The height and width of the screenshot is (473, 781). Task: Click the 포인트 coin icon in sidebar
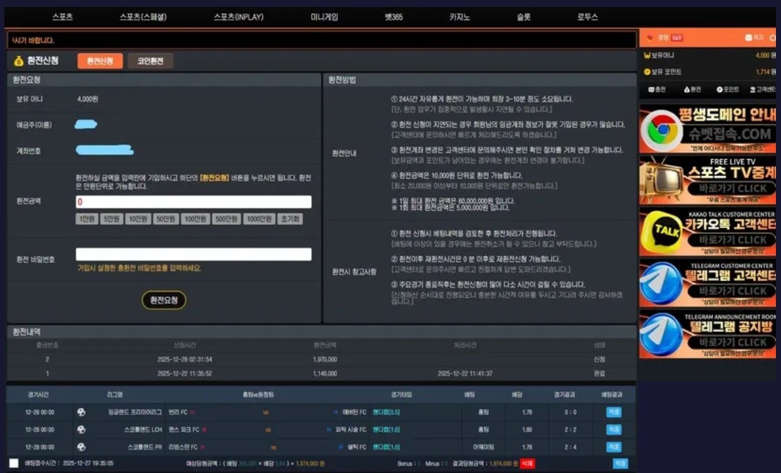pos(719,90)
